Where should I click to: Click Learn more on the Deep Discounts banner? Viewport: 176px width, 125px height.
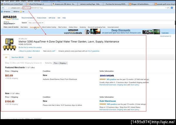165,33
